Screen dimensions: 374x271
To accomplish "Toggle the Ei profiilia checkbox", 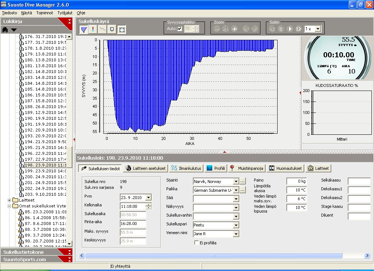I will [x=197, y=243].
